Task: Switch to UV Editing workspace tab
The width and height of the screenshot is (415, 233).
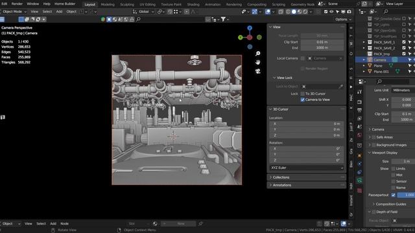Action: tap(148, 5)
